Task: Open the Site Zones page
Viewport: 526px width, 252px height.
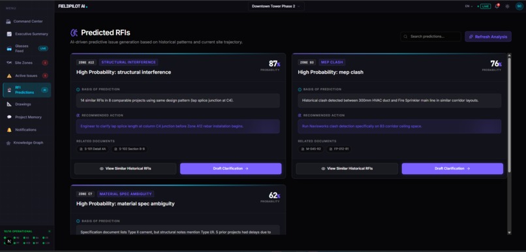Action: click(x=27, y=63)
